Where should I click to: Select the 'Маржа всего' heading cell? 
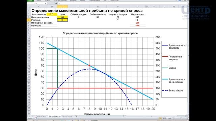pyautogui.click(x=137, y=14)
